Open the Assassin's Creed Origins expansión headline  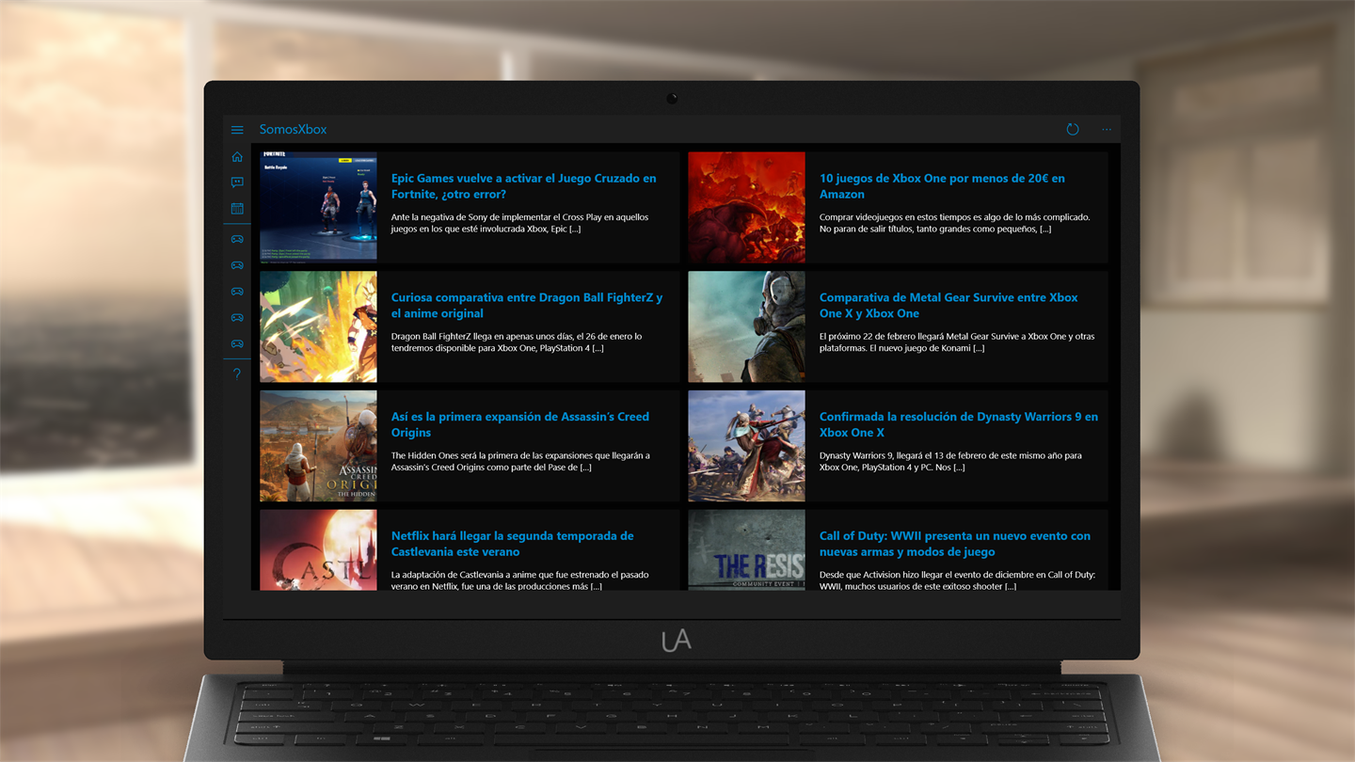pyautogui.click(x=520, y=425)
